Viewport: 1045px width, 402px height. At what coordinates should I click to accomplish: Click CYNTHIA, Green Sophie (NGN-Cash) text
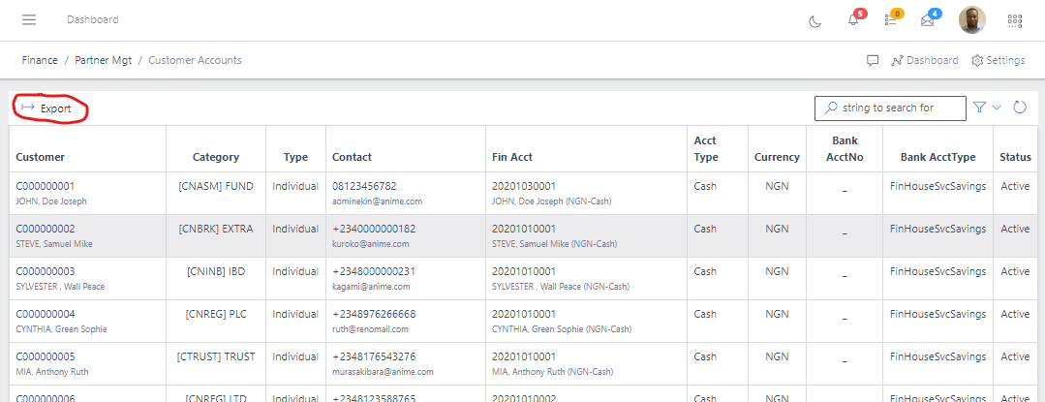[562, 329]
